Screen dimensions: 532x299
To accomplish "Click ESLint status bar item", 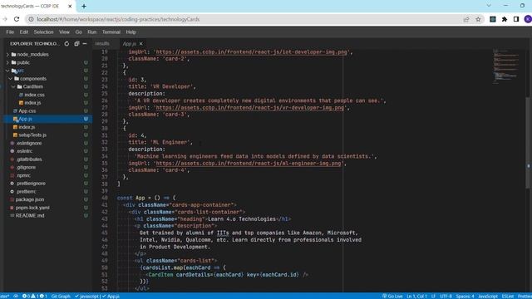I will pyautogui.click(x=508, y=296).
